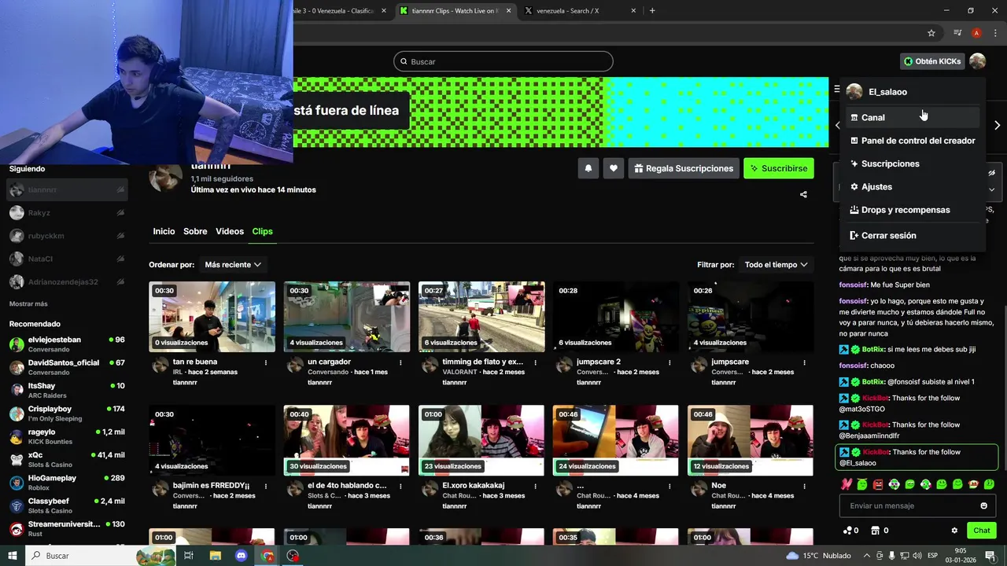Switch to the Sobre tab
The image size is (1007, 566).
[195, 231]
